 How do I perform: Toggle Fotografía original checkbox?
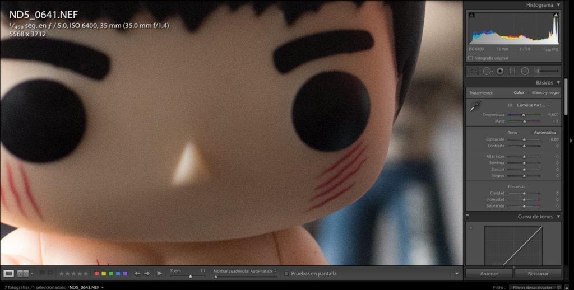[470, 58]
